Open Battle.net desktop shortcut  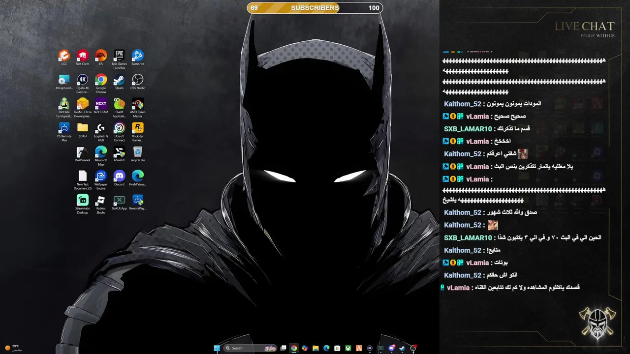tap(137, 57)
